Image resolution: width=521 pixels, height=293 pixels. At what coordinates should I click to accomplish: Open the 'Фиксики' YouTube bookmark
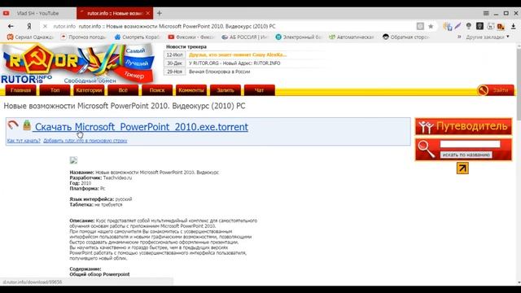191,37
